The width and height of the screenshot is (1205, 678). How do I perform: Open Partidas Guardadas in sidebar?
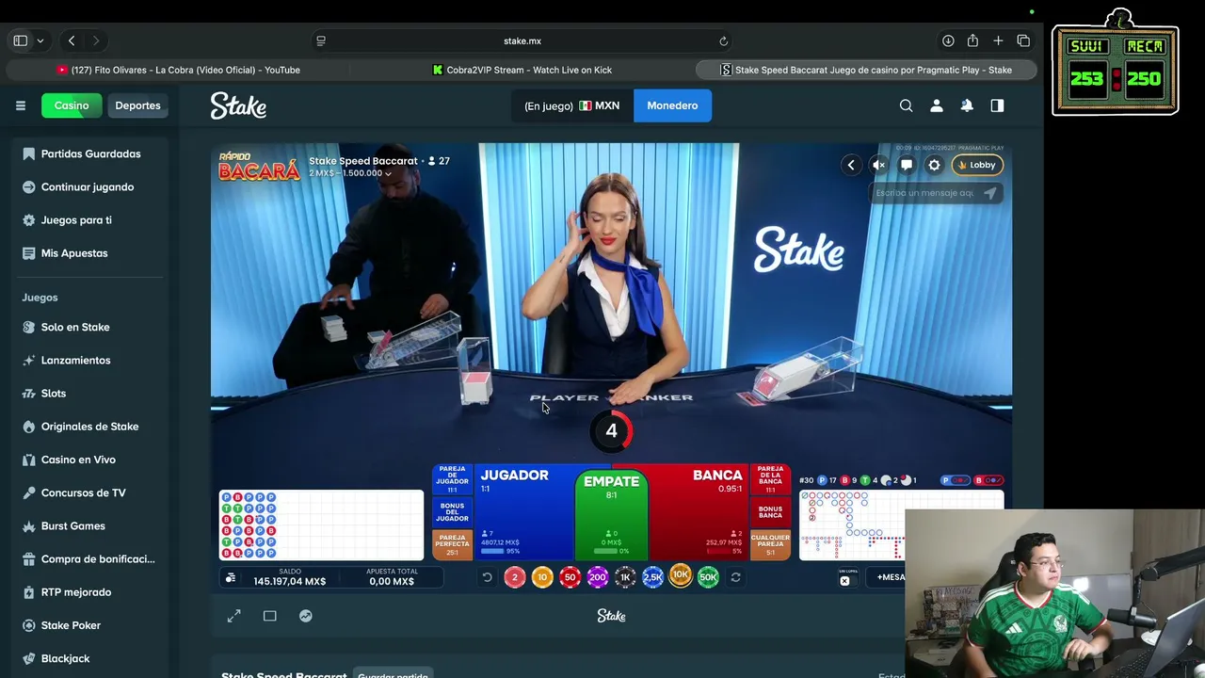pyautogui.click(x=90, y=153)
